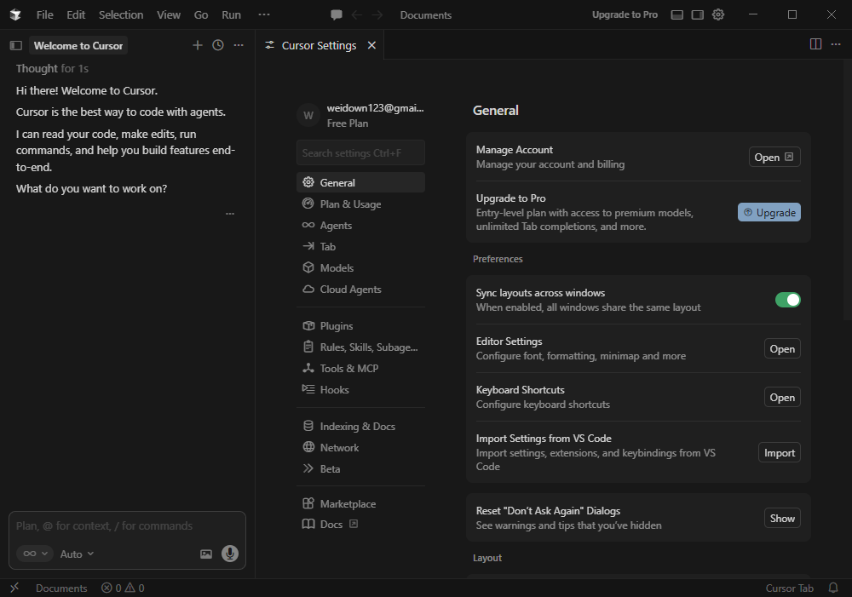
Task: Open the Selection menu
Action: point(121,14)
